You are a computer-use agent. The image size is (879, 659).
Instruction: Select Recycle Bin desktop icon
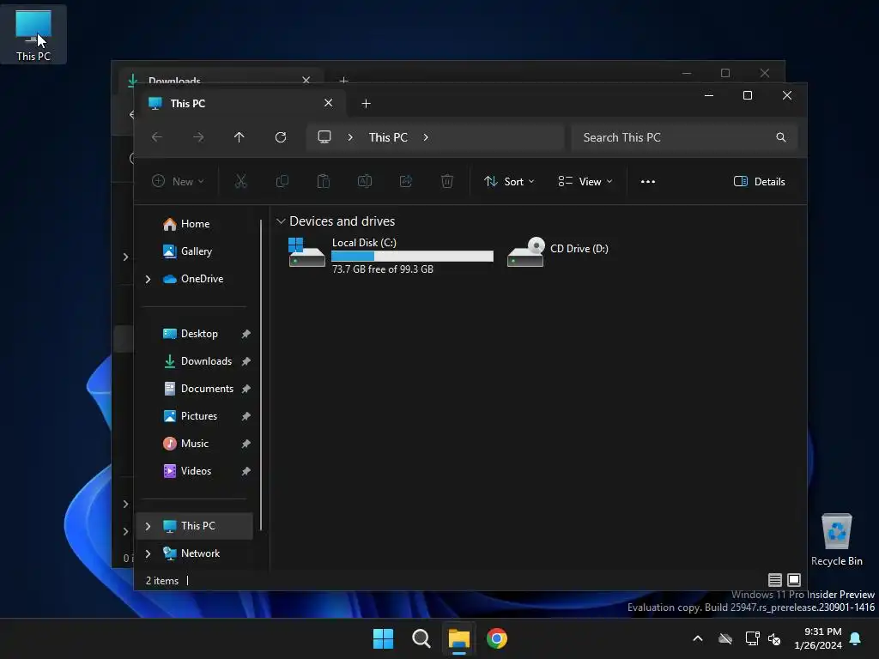(836, 541)
